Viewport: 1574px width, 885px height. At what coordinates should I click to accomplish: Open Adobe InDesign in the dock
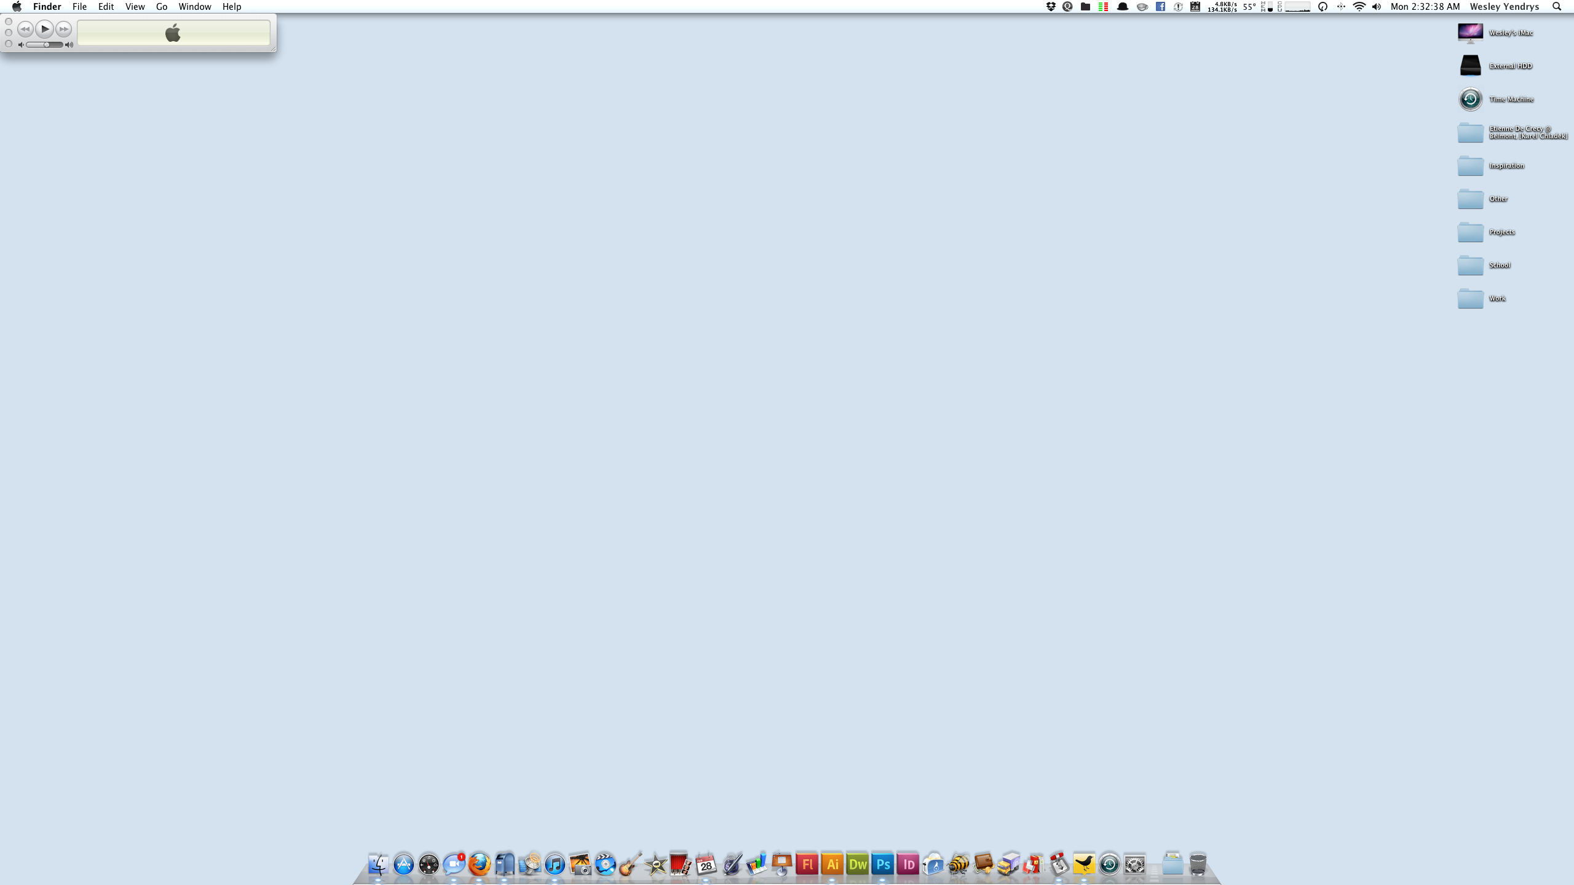click(x=908, y=865)
